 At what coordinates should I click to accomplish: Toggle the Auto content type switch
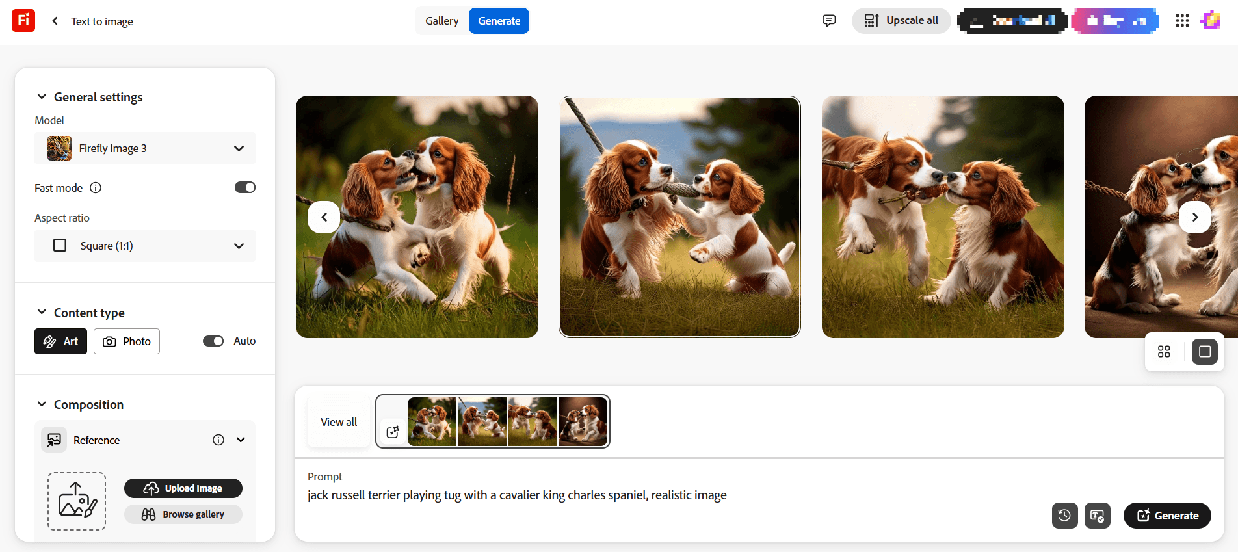213,341
